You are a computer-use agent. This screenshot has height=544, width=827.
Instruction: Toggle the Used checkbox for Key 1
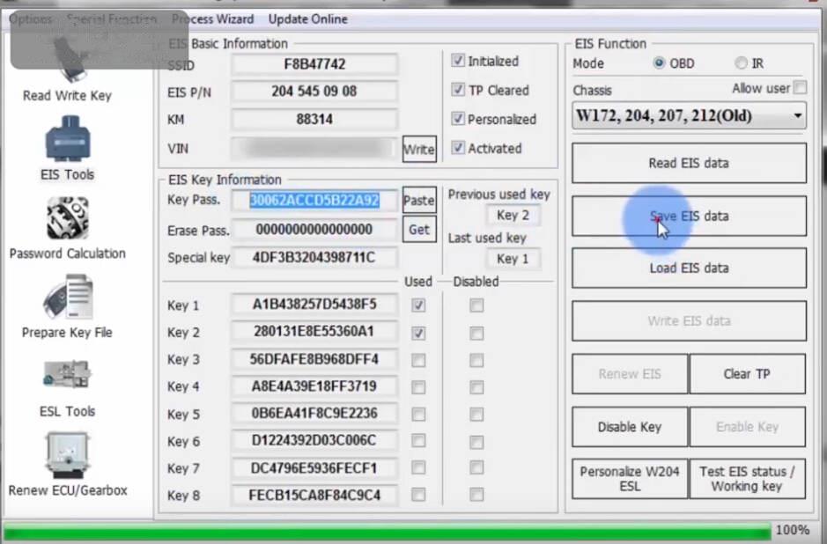click(x=418, y=305)
